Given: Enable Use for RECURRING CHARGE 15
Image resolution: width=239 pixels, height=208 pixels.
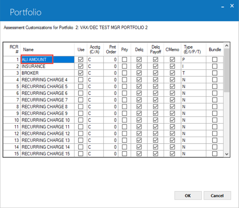Looking at the screenshot, I should pos(80,154).
